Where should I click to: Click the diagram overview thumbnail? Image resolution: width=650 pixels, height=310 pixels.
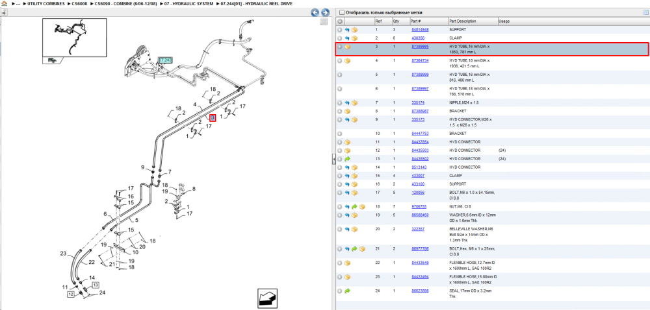pos(75,38)
